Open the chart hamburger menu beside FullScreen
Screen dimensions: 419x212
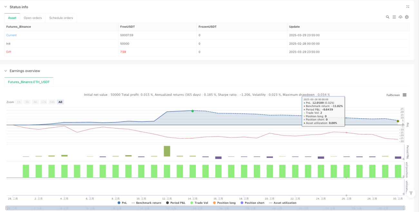pos(404,95)
